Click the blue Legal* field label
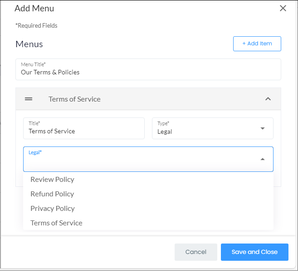Screen dimensions: 298x273 [x=35, y=152]
